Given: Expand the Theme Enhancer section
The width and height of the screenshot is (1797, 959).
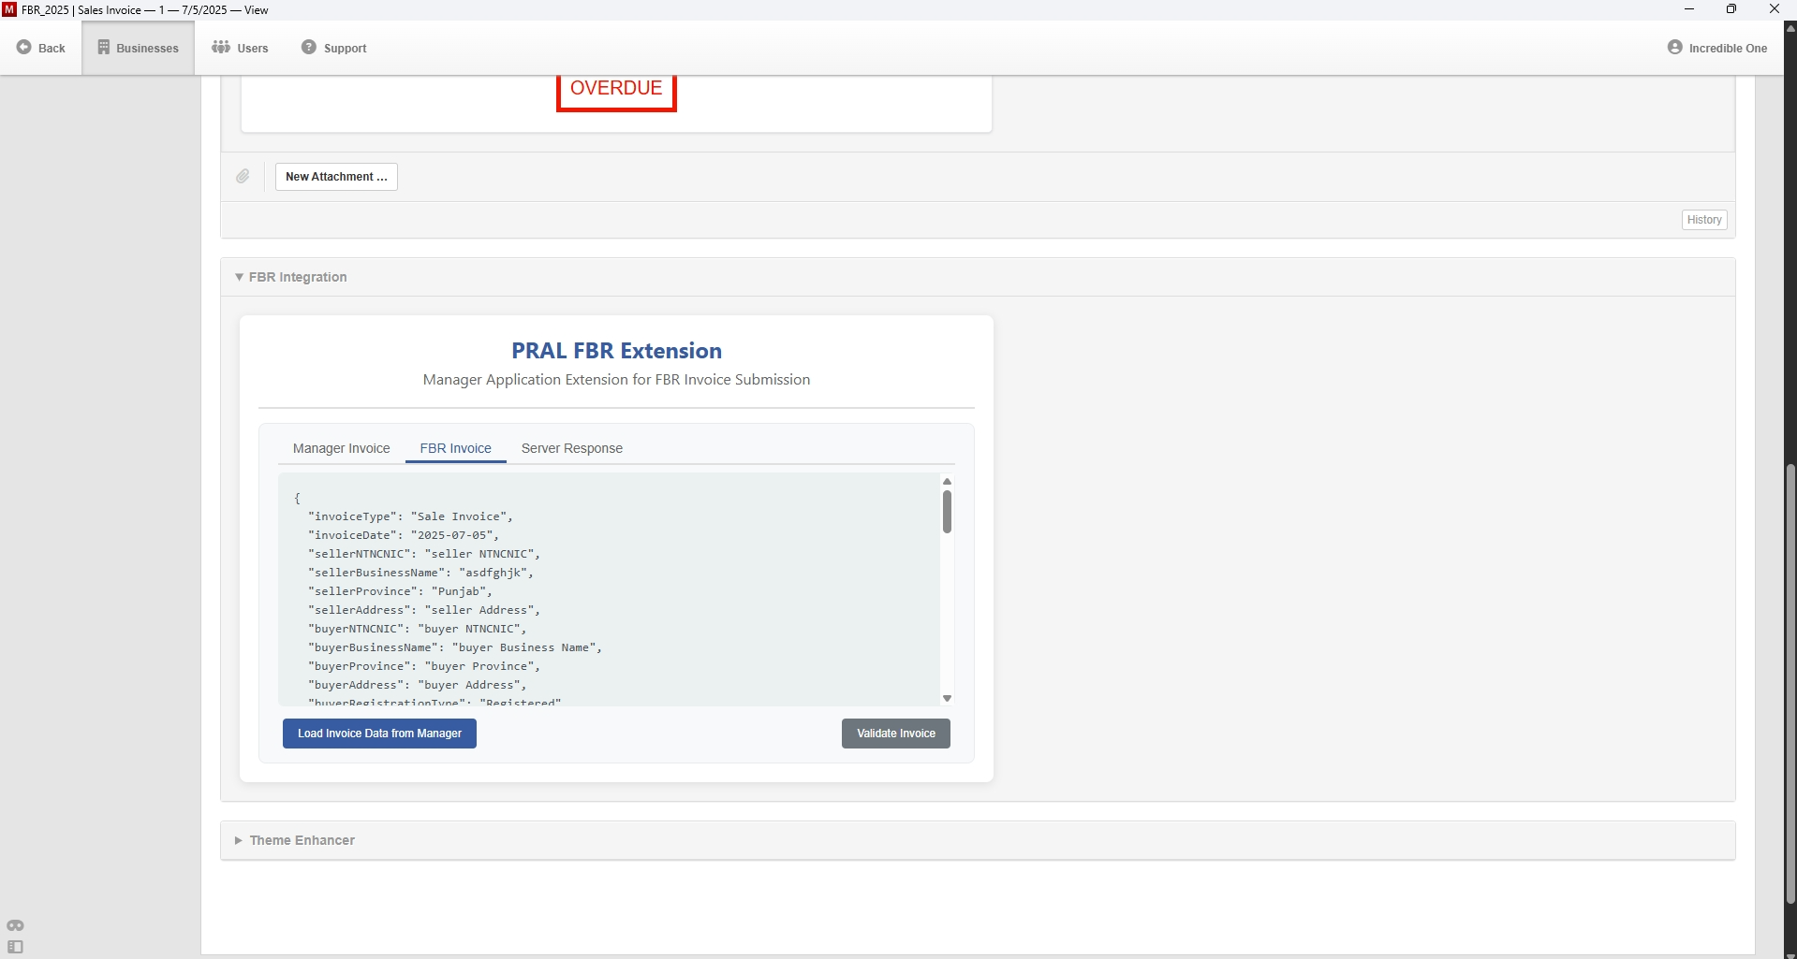Looking at the screenshot, I should coord(295,840).
